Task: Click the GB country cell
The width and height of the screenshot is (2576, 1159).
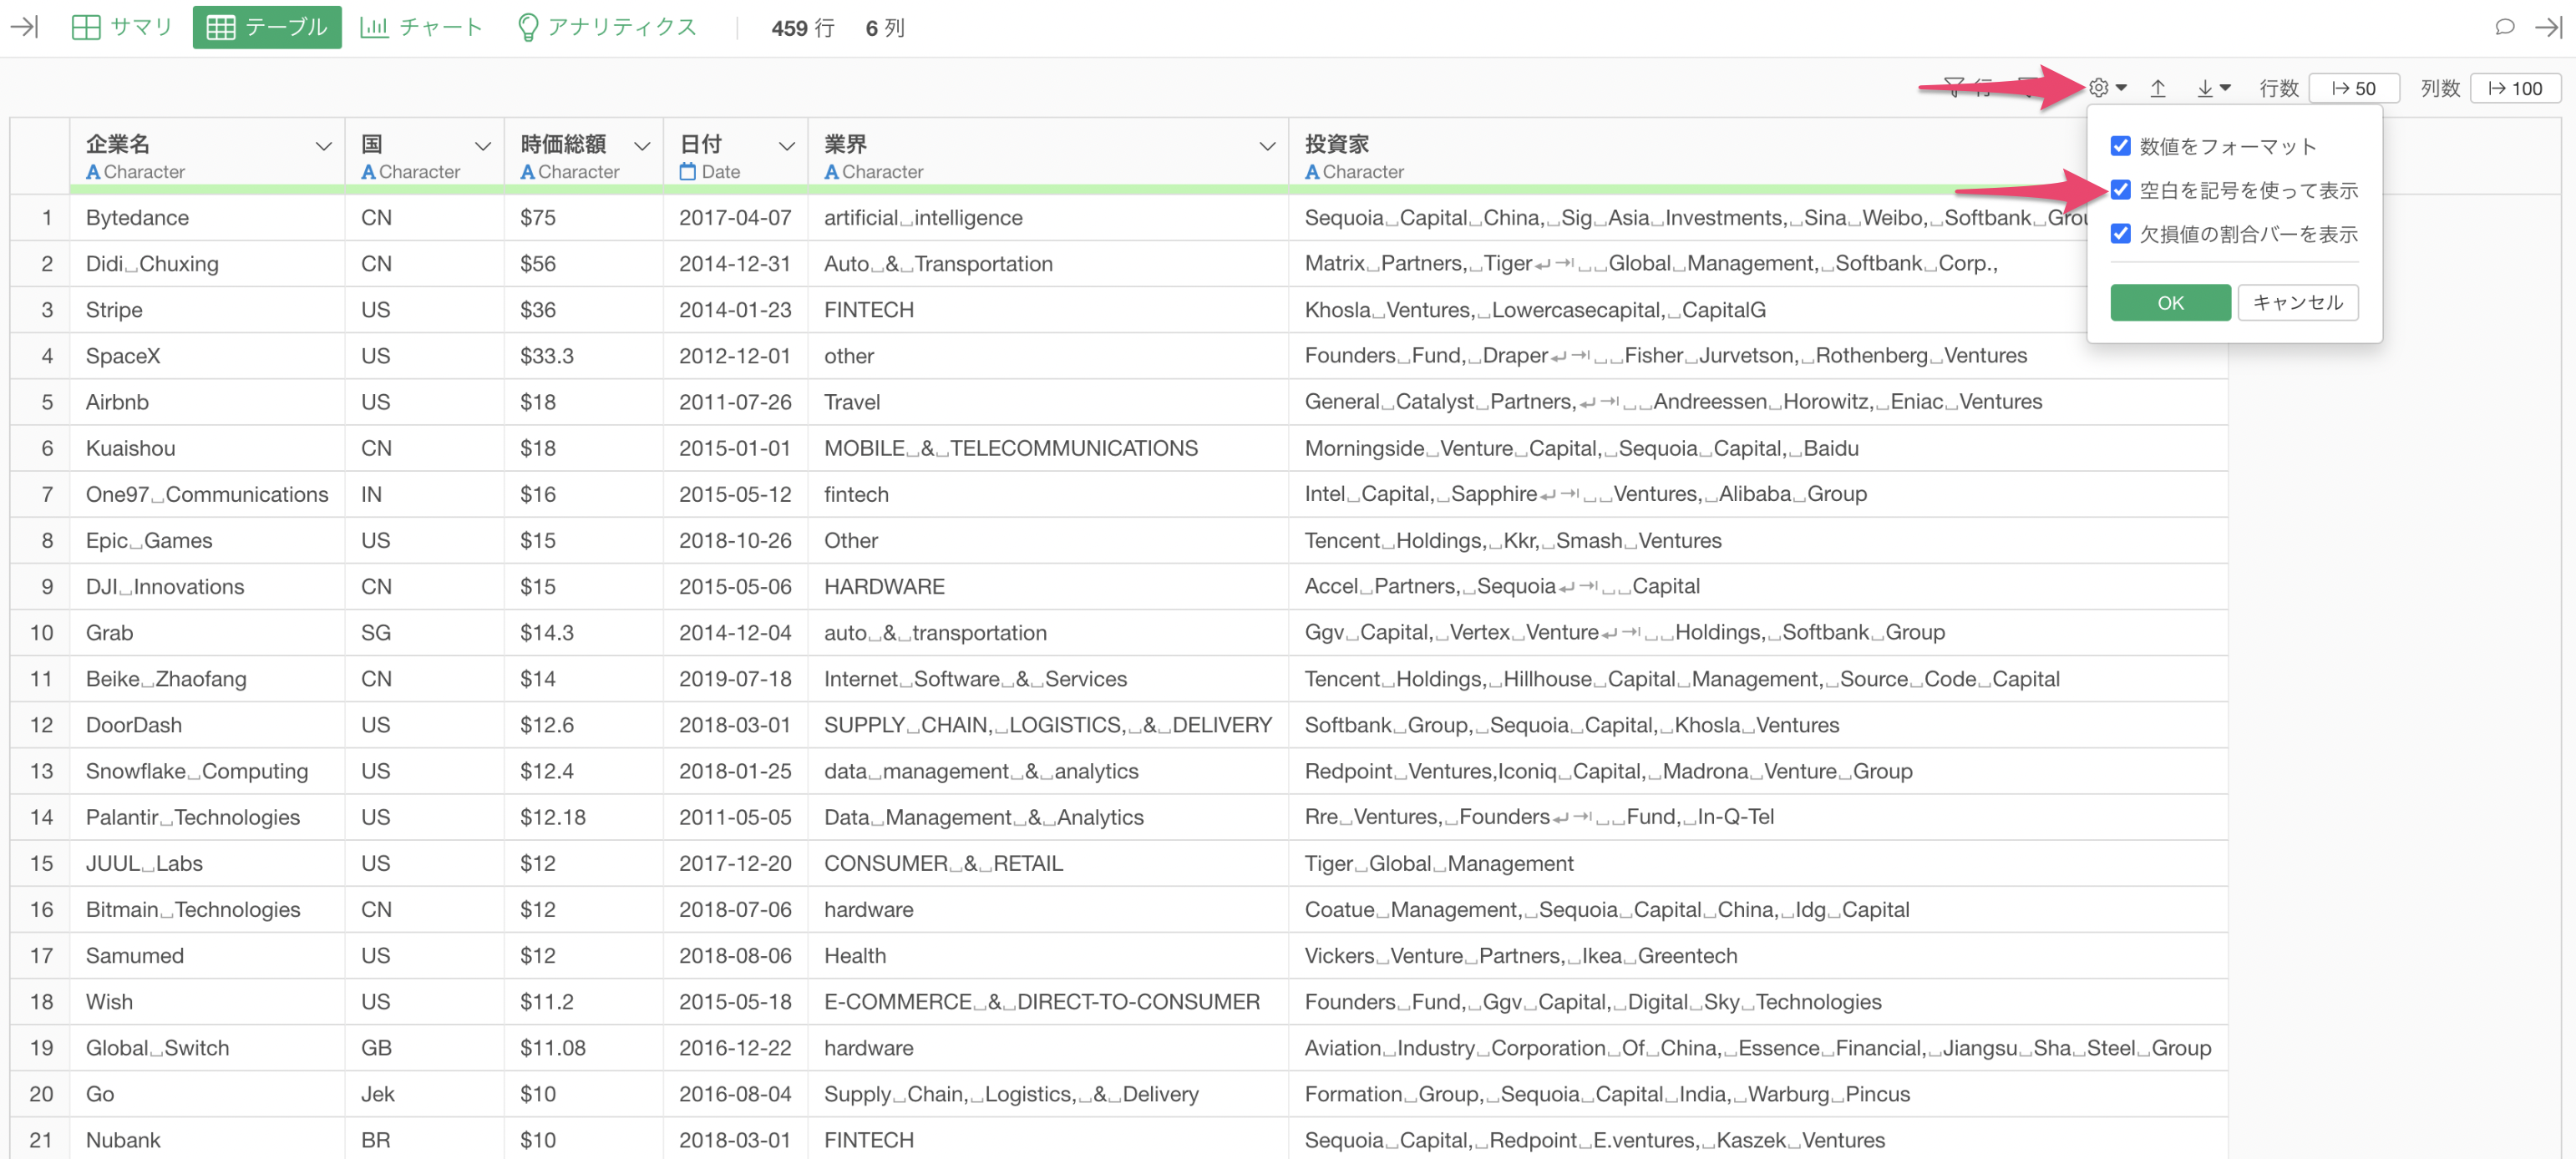Action: pyautogui.click(x=425, y=1047)
